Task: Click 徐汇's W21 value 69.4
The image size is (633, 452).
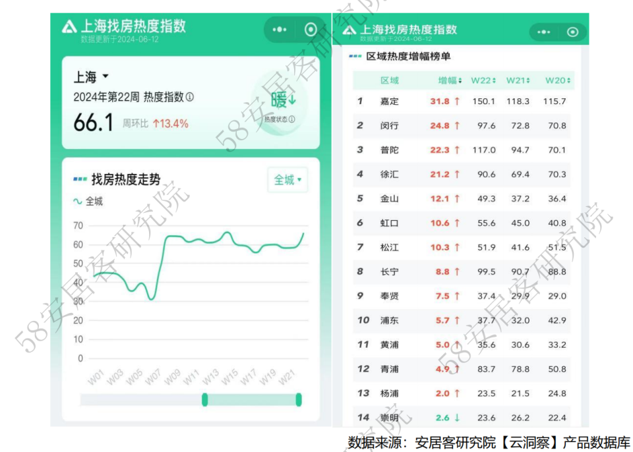Action: (520, 175)
